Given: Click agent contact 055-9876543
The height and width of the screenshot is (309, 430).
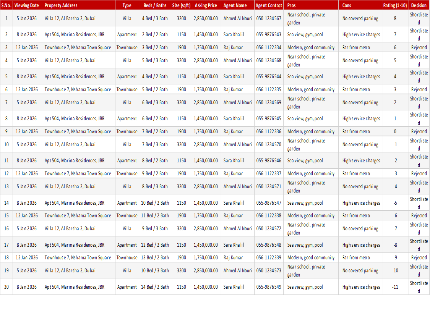Looking at the screenshot, I should pos(269,34).
